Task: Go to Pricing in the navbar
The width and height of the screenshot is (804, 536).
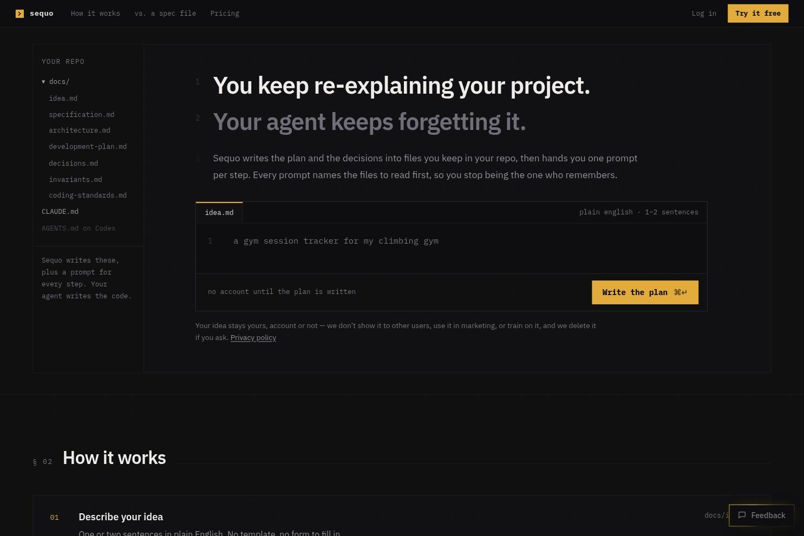Action: 225,14
